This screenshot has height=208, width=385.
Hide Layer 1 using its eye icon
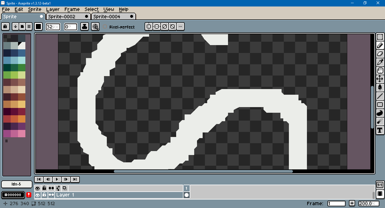click(37, 195)
